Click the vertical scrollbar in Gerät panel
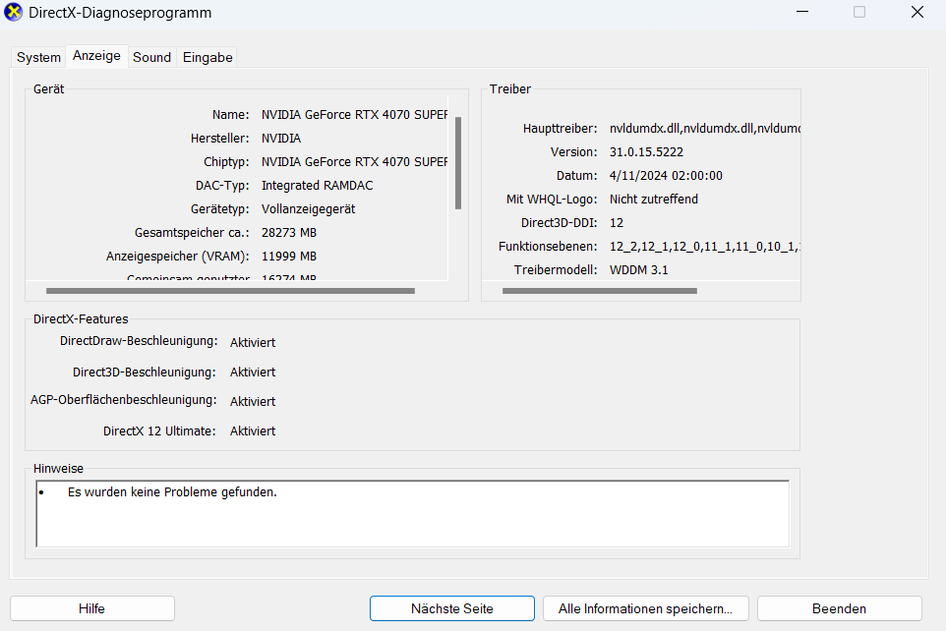 click(458, 163)
